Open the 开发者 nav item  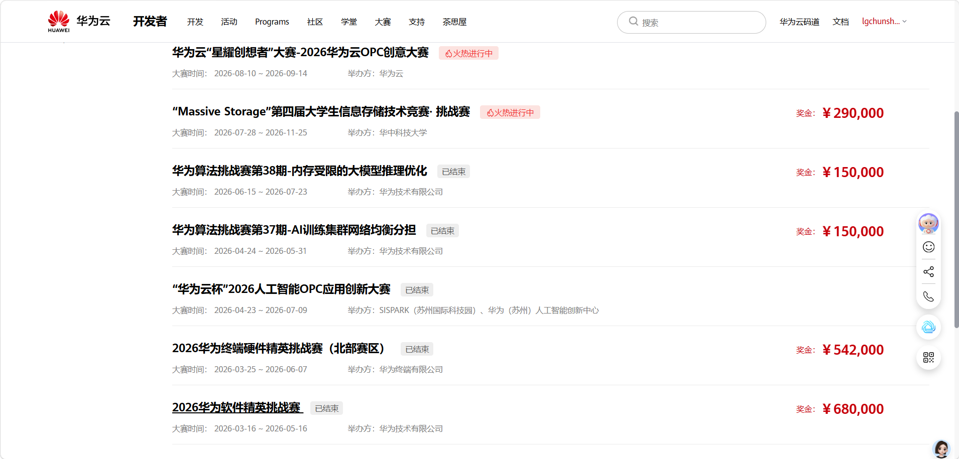click(x=150, y=22)
